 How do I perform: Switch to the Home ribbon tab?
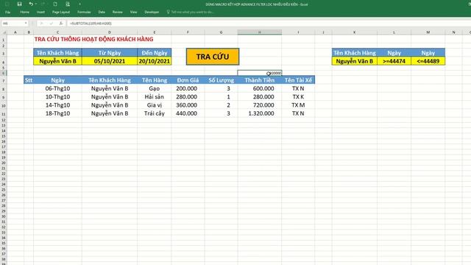(24, 12)
